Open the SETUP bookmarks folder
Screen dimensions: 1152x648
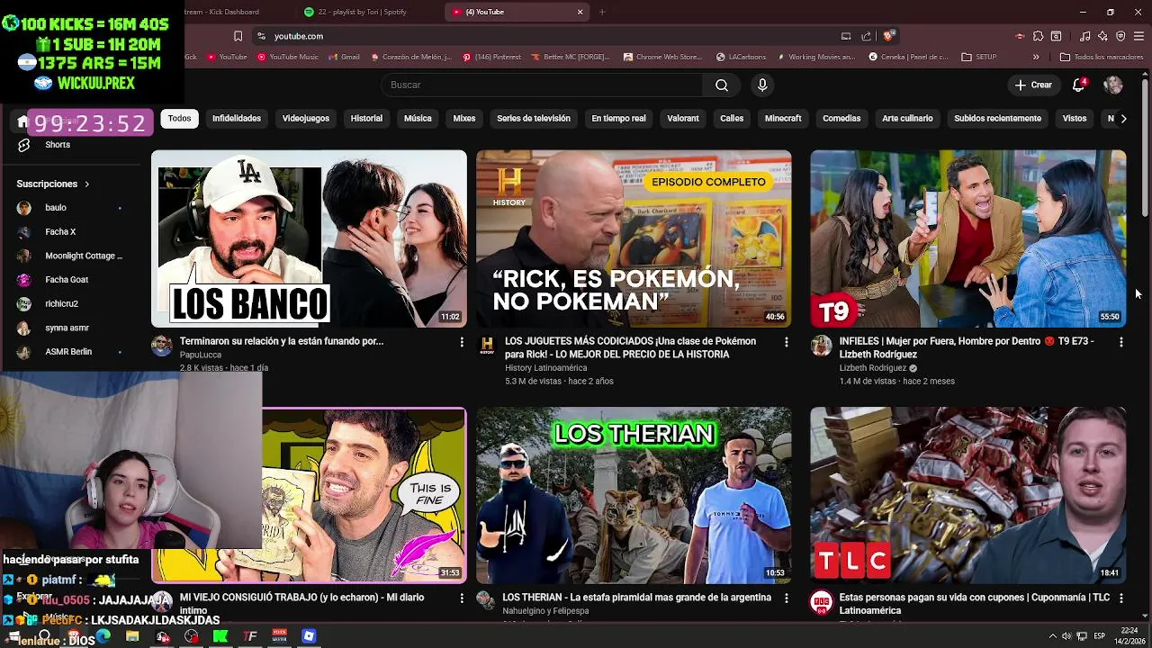coord(979,57)
